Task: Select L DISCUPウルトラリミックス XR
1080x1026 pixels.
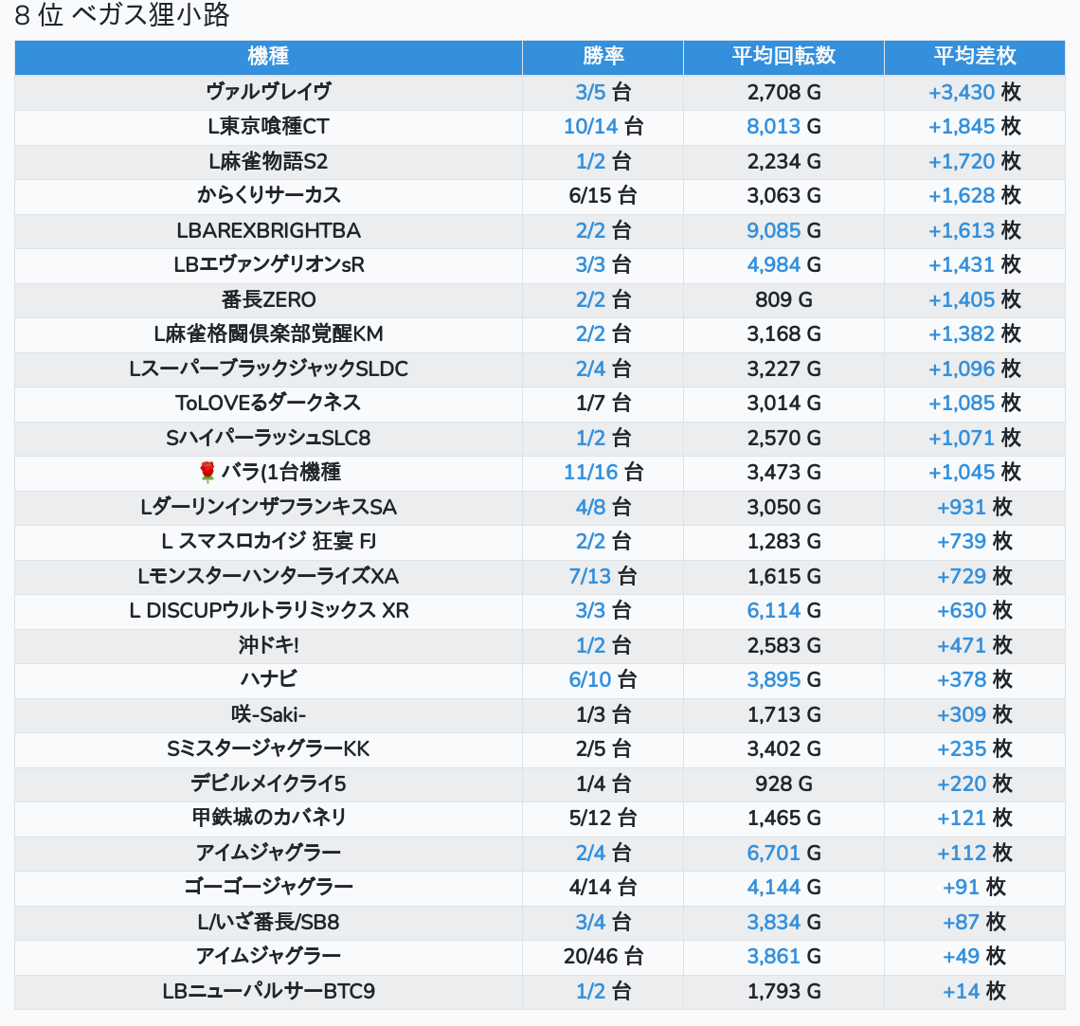Action: coord(269,611)
